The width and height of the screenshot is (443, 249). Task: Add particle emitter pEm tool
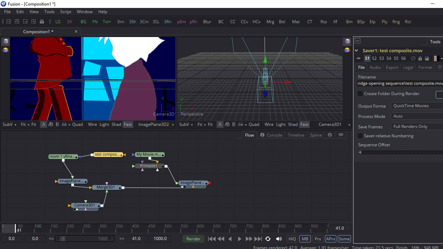pos(181,21)
